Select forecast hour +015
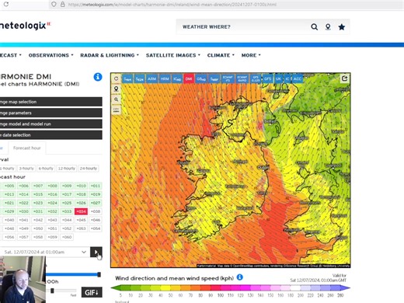Screen dimensions: 404x303 [x=38, y=194]
